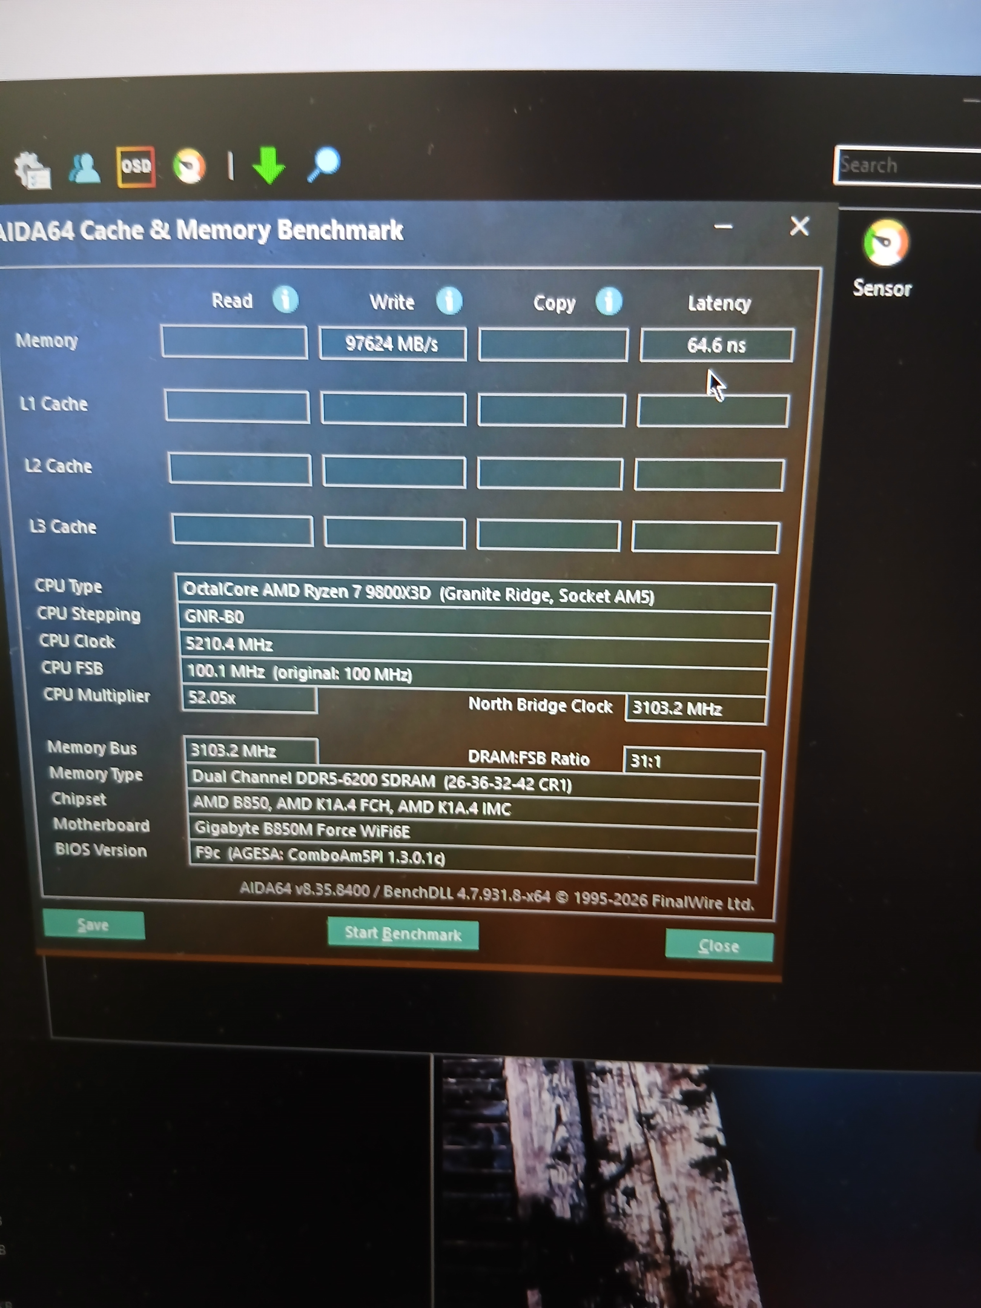Click the user accounts icon in toolbar
The image size is (981, 1308).
coord(84,168)
